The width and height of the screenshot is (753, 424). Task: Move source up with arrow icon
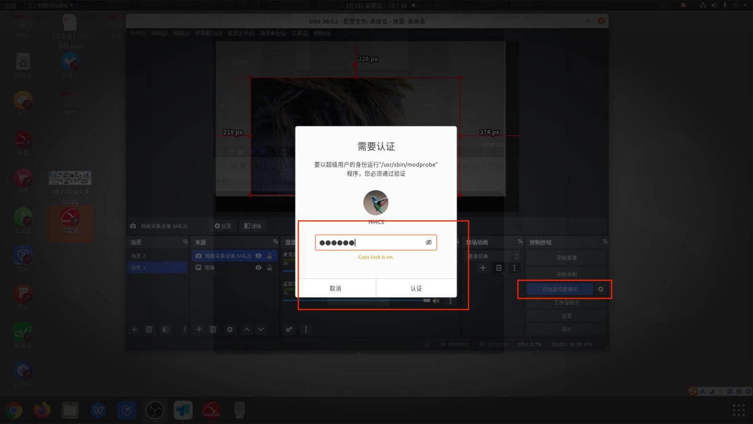pyautogui.click(x=247, y=329)
